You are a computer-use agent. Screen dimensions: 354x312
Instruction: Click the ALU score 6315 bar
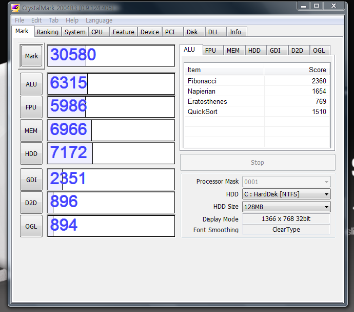point(111,84)
